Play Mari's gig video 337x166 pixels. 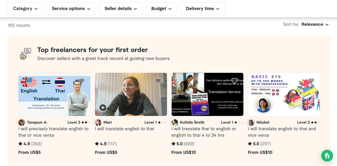tap(103, 107)
